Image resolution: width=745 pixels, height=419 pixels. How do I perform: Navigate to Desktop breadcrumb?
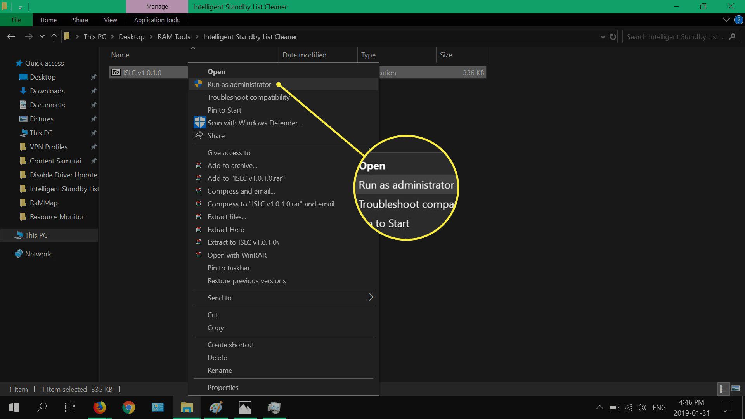click(x=132, y=36)
